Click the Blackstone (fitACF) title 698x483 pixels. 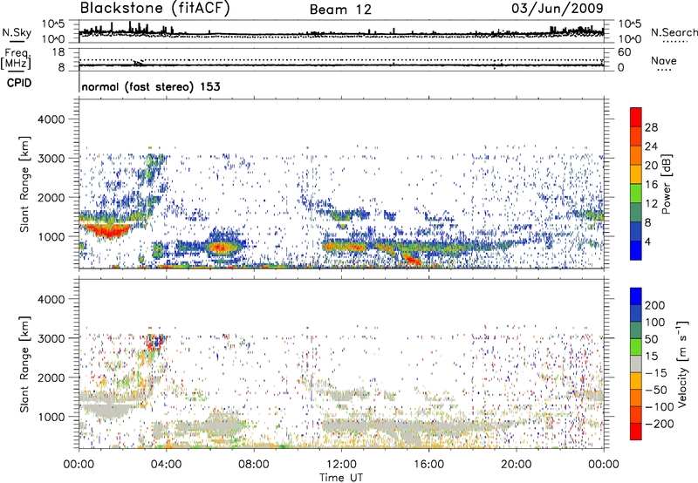point(155,9)
